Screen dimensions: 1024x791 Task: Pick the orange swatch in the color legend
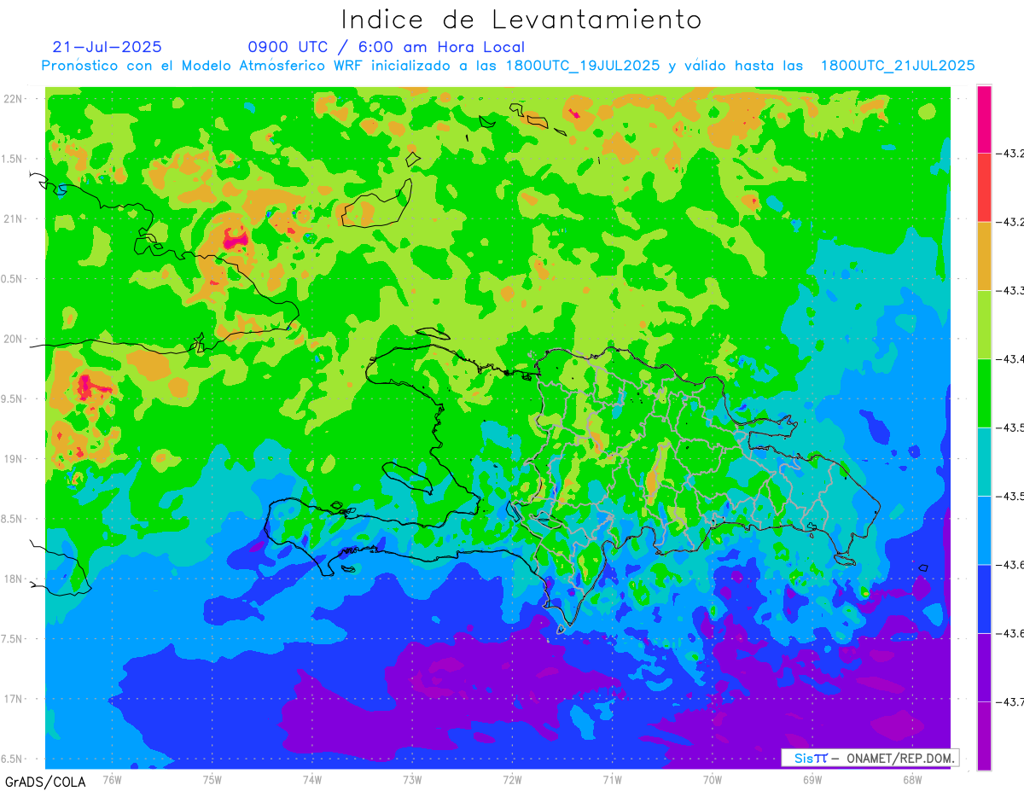pyautogui.click(x=984, y=256)
